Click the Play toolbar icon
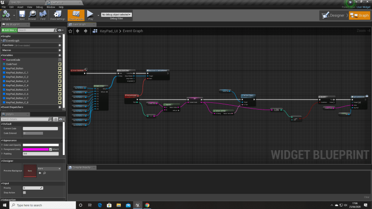This screenshot has width=372, height=209. pos(90,15)
